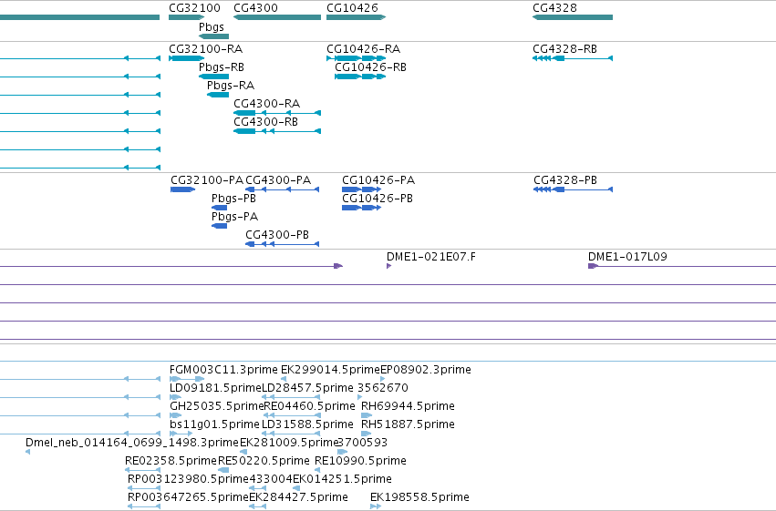Select the Pbgs-RA transcript
The width and height of the screenshot is (776, 511).
[x=218, y=95]
